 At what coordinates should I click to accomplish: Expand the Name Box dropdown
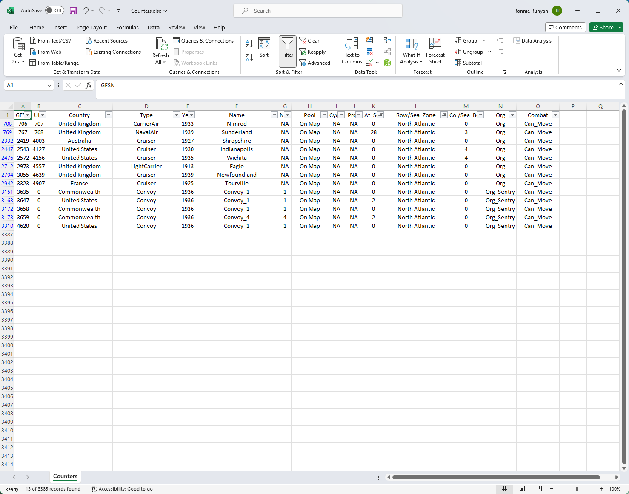click(49, 86)
